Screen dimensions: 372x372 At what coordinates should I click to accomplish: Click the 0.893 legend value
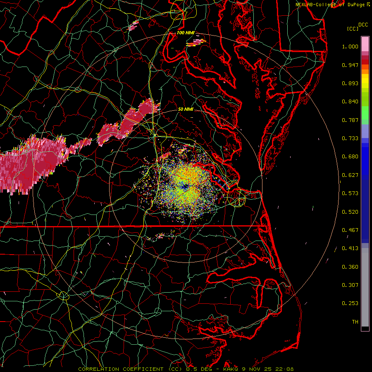350,83
